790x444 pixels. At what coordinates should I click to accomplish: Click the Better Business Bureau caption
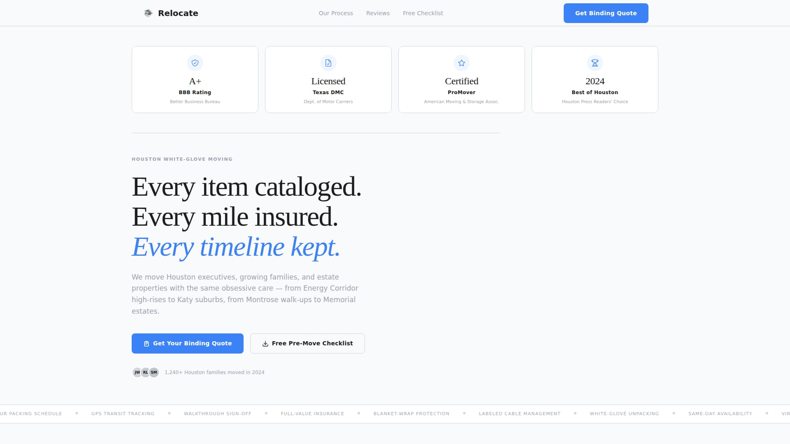(x=195, y=102)
